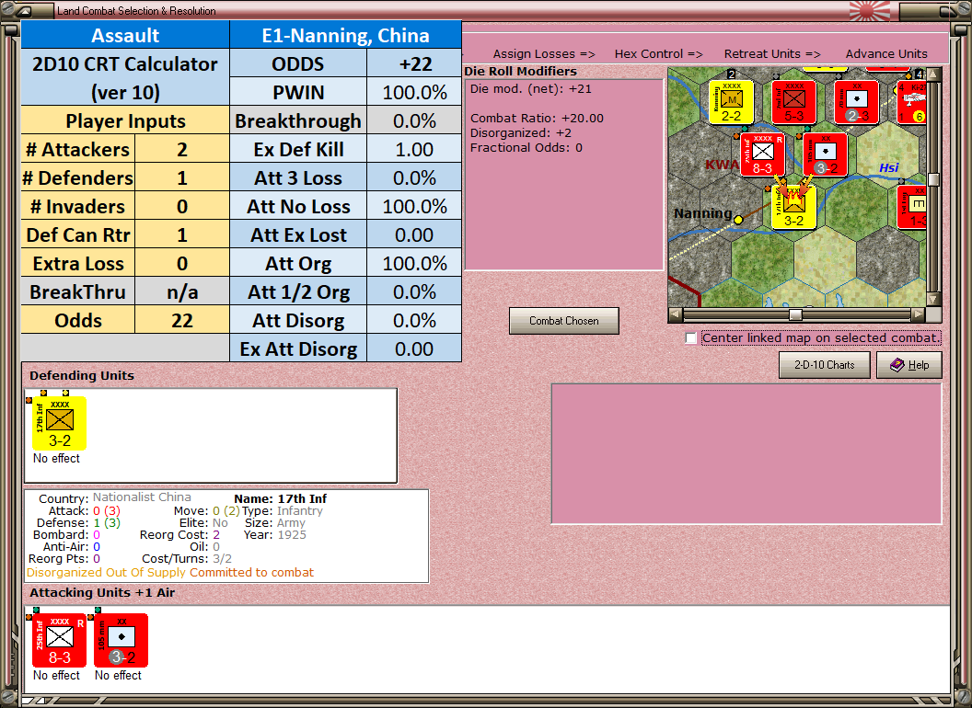Click the Combat Chosen button
Viewport: 972px width, 708px height.
point(564,321)
